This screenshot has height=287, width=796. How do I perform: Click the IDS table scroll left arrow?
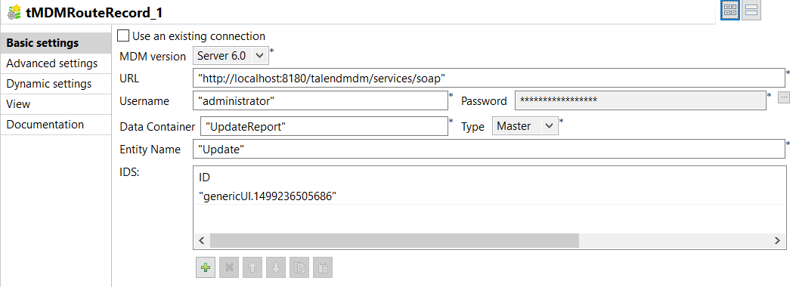[202, 241]
